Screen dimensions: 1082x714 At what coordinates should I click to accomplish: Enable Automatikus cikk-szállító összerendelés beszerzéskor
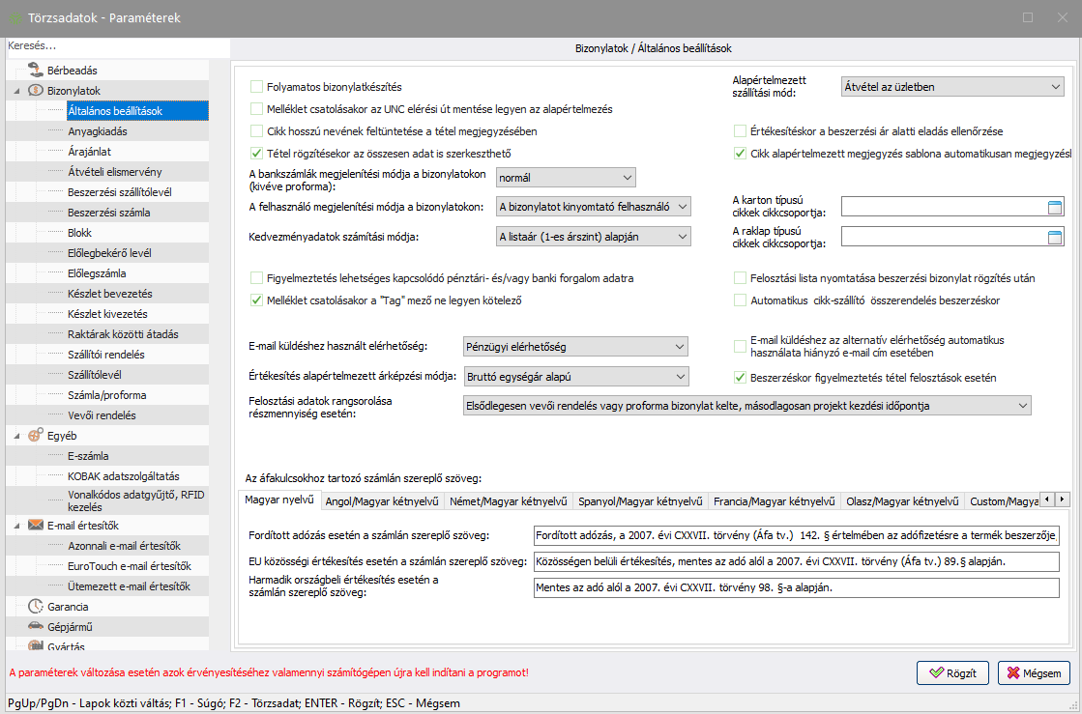pyautogui.click(x=741, y=300)
